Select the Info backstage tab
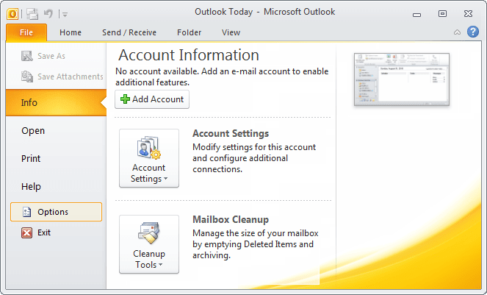The height and width of the screenshot is (295, 487). pos(56,103)
